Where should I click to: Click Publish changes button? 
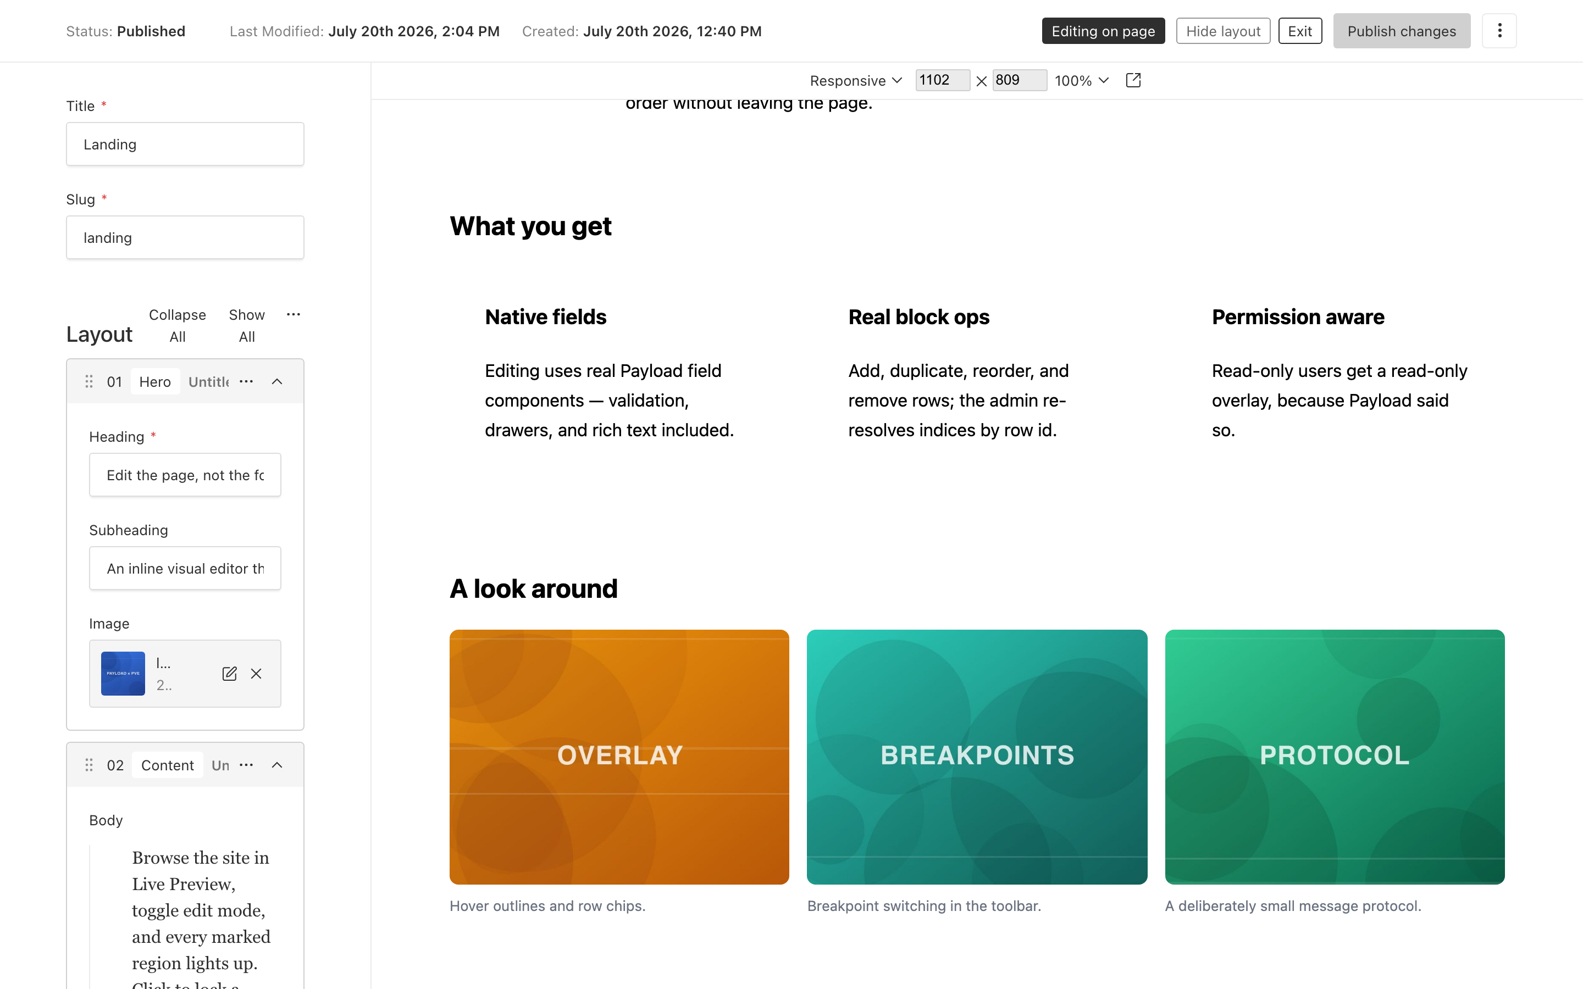[x=1402, y=31]
